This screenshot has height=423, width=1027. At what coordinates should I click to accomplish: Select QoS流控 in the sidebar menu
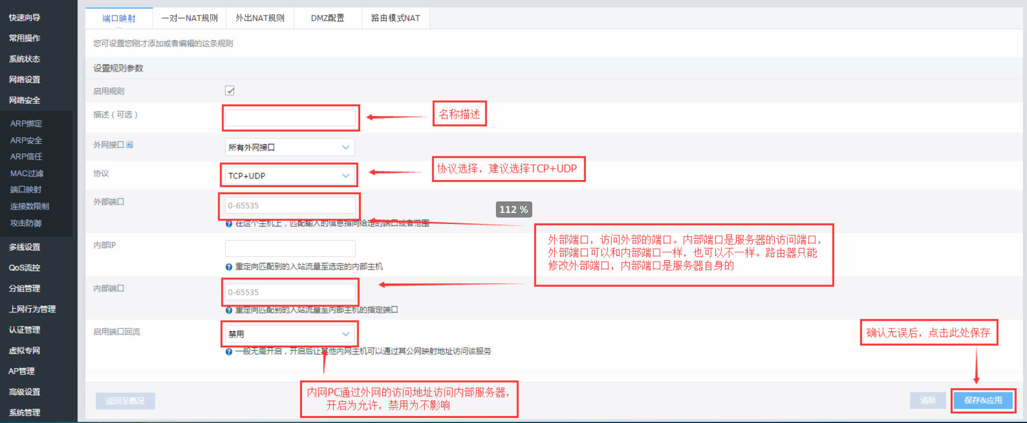(x=24, y=268)
